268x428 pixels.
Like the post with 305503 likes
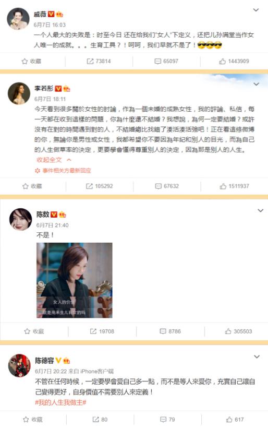228,331
